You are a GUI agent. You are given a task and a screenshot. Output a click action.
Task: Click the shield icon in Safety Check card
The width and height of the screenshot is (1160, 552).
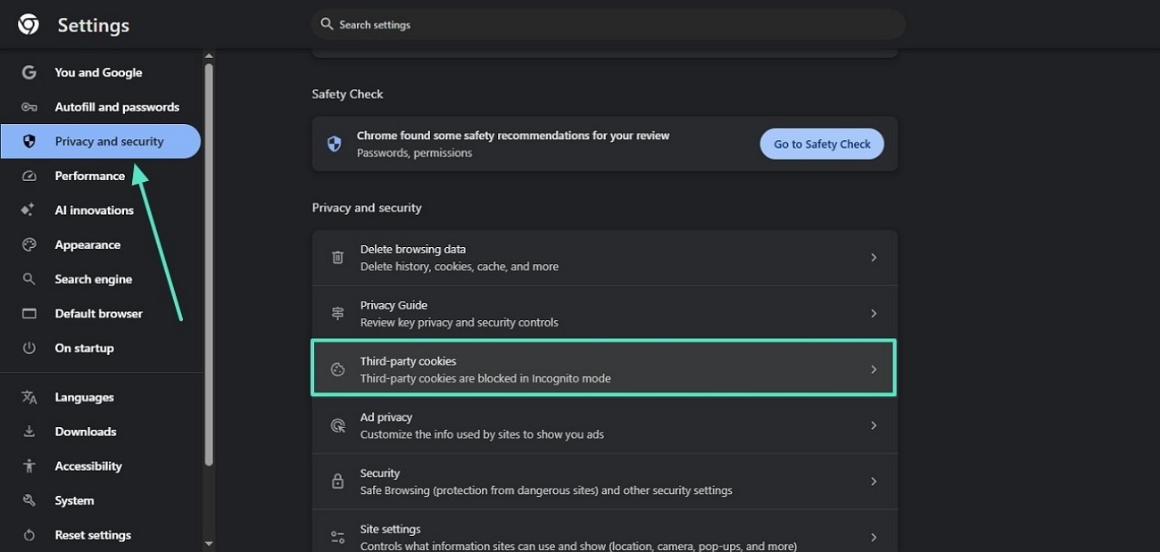(x=335, y=144)
